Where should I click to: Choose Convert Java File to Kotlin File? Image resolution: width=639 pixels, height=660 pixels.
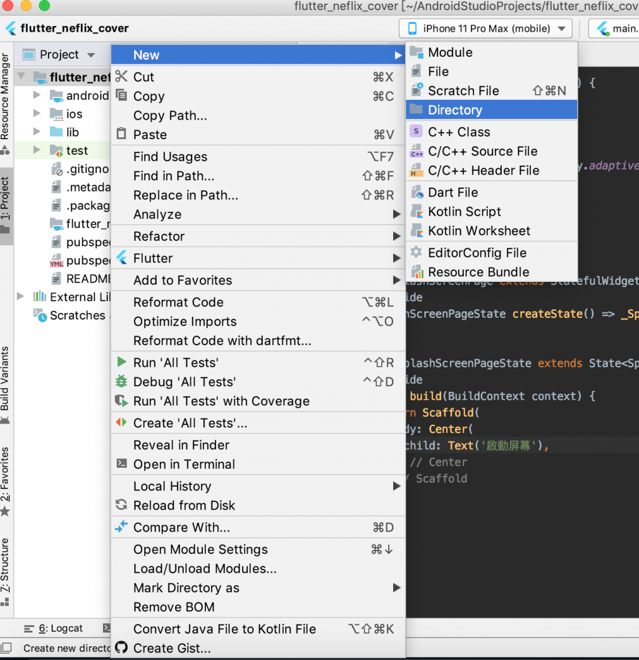[258, 629]
